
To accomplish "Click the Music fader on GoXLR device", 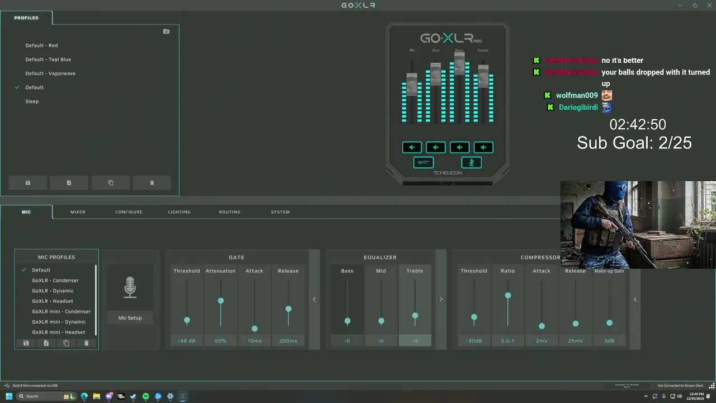I will pos(459,63).
